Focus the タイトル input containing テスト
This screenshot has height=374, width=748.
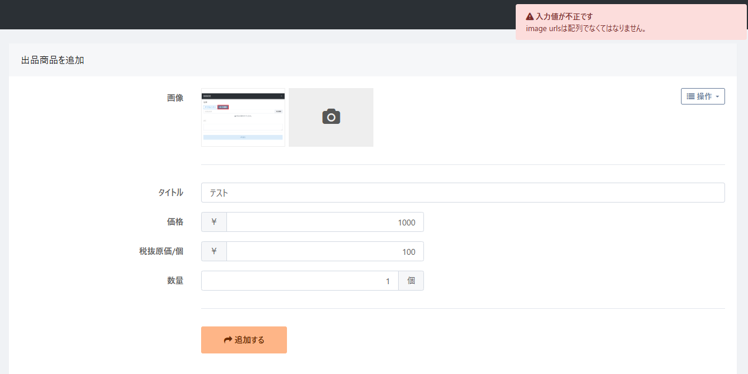[x=462, y=193]
